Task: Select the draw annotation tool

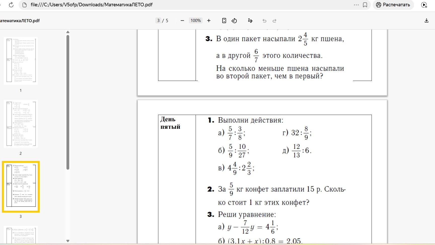Action: coord(250,21)
